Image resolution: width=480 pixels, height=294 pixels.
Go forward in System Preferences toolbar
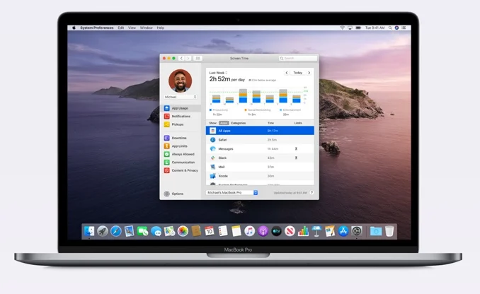[188, 58]
